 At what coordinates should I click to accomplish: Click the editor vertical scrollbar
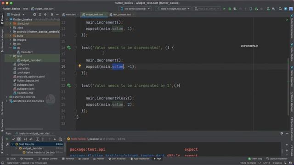click(288, 87)
